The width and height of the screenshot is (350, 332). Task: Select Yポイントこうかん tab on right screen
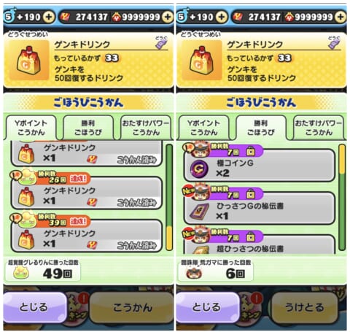[203, 128]
